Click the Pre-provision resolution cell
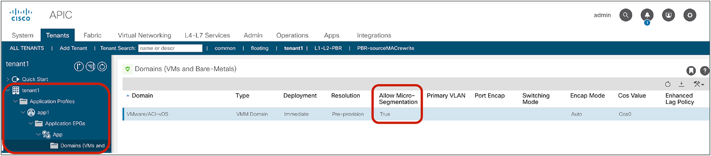 [348, 114]
